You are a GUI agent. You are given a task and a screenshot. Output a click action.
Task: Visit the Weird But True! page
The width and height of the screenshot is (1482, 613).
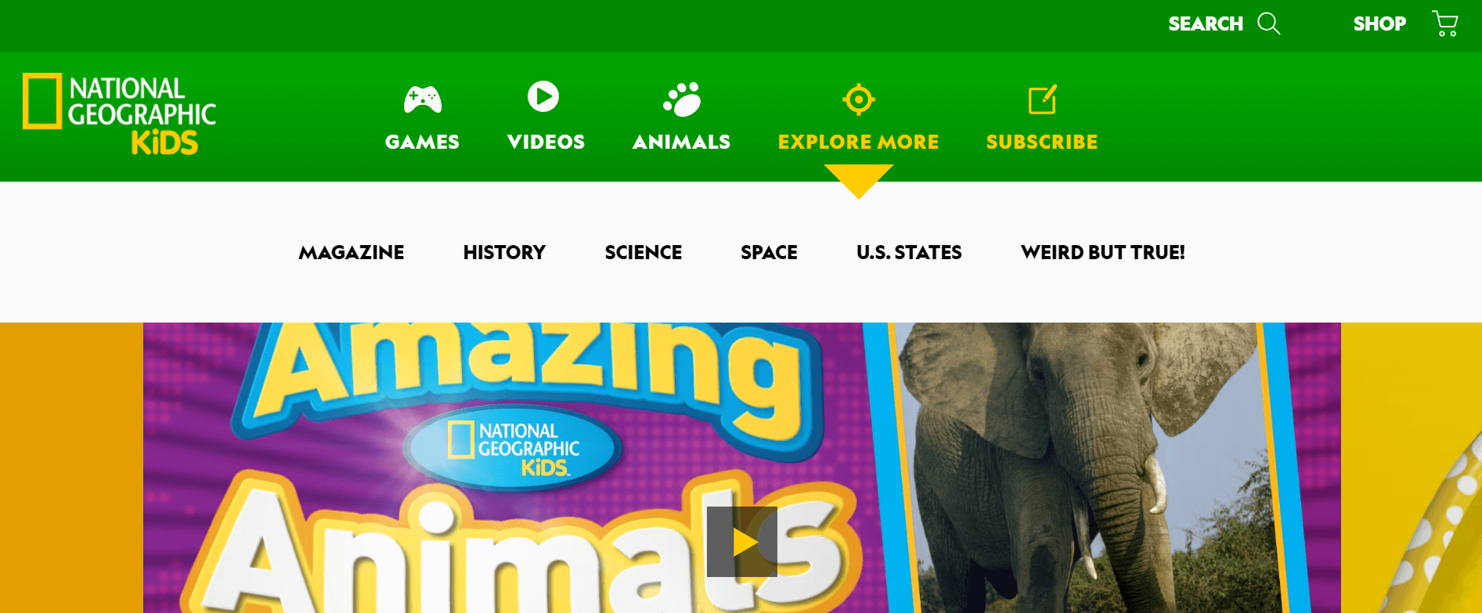1102,252
